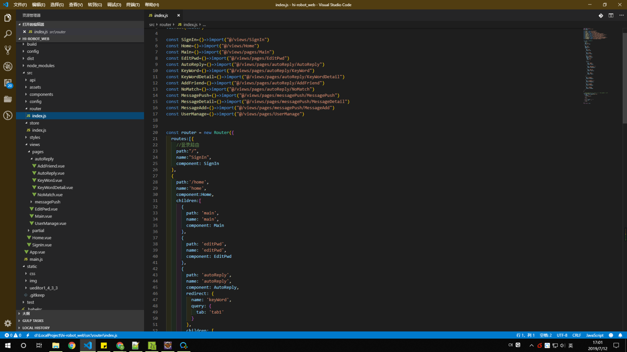627x352 pixels.
Task: Open the editor More Actions menu
Action: coord(621,15)
